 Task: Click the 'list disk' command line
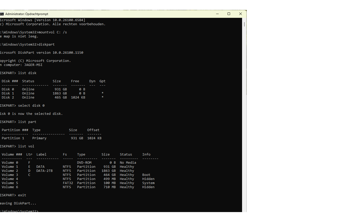[x=18, y=73]
